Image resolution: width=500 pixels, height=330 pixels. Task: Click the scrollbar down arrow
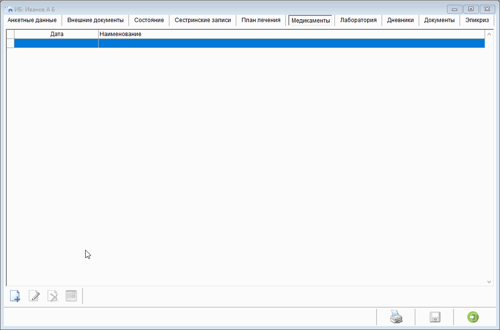pyautogui.click(x=489, y=282)
